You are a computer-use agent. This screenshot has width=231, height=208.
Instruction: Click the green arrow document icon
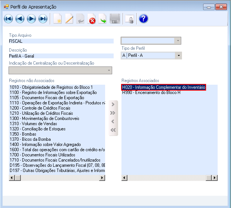point(103,19)
